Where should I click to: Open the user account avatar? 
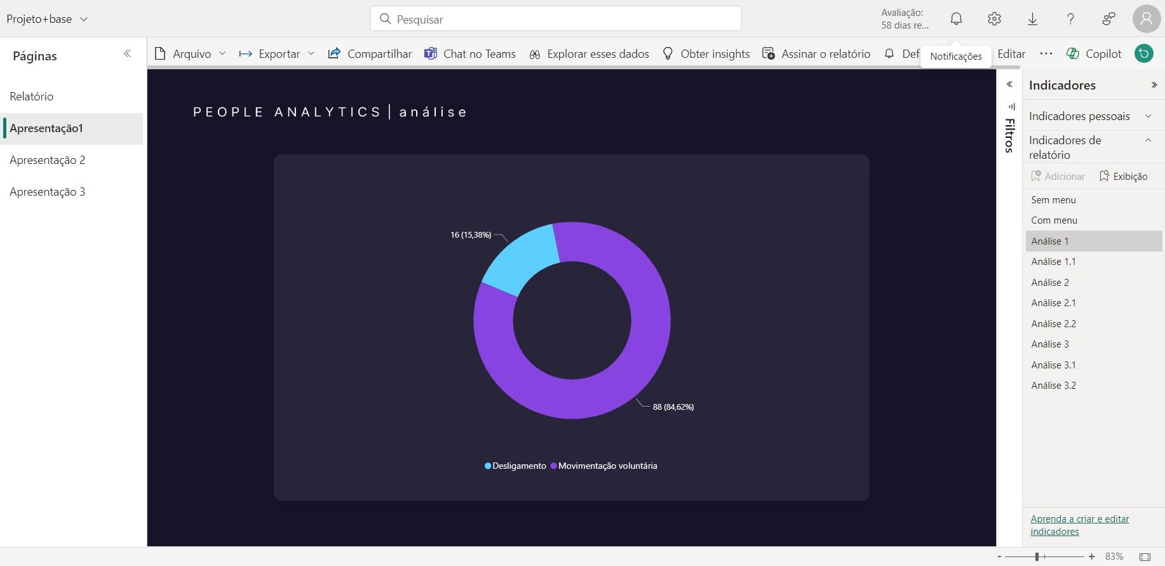pyautogui.click(x=1147, y=19)
